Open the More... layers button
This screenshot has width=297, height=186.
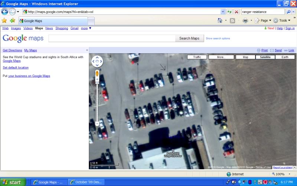[221, 57]
